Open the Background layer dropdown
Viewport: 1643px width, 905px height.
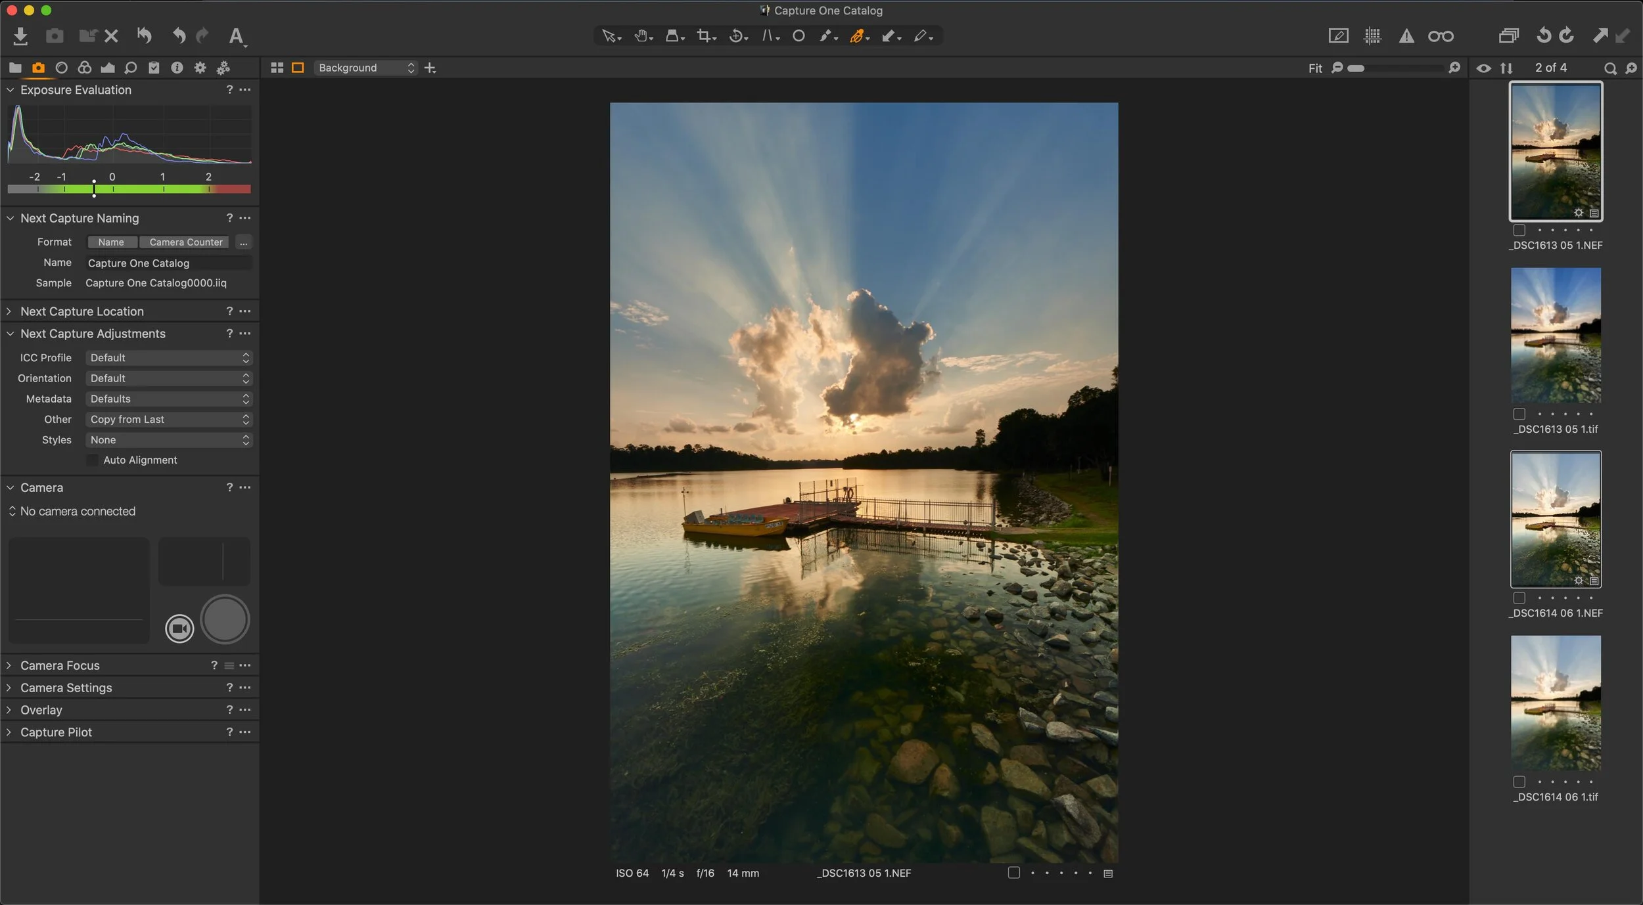coord(366,68)
